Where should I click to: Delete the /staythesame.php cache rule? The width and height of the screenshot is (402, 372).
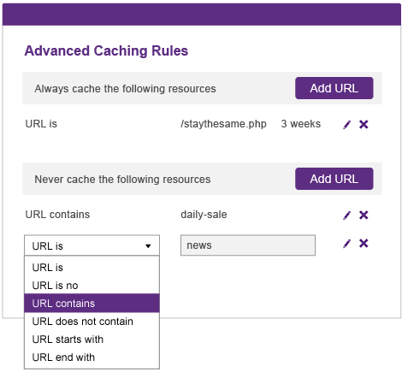pyautogui.click(x=364, y=125)
